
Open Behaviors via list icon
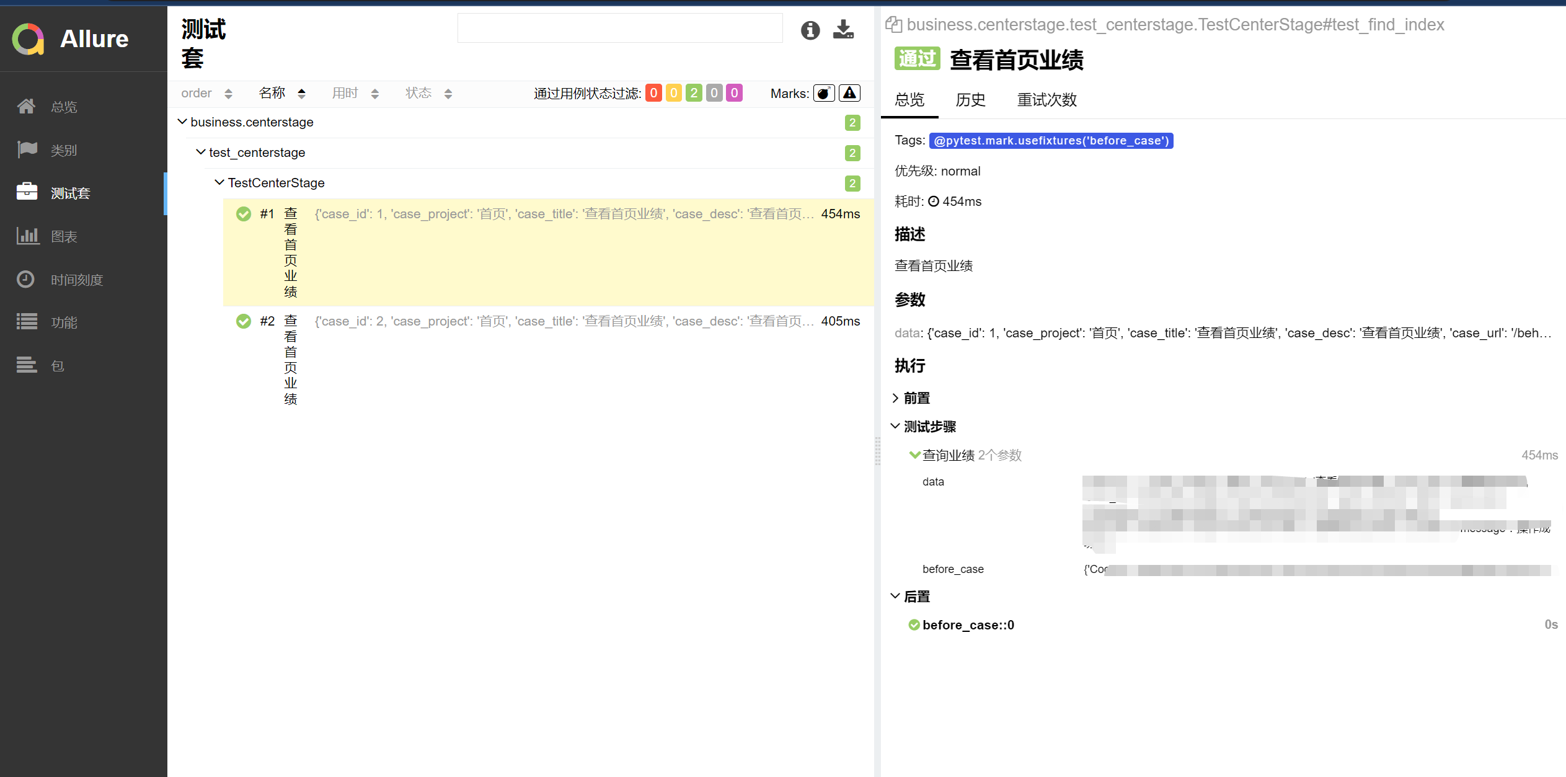coord(26,322)
